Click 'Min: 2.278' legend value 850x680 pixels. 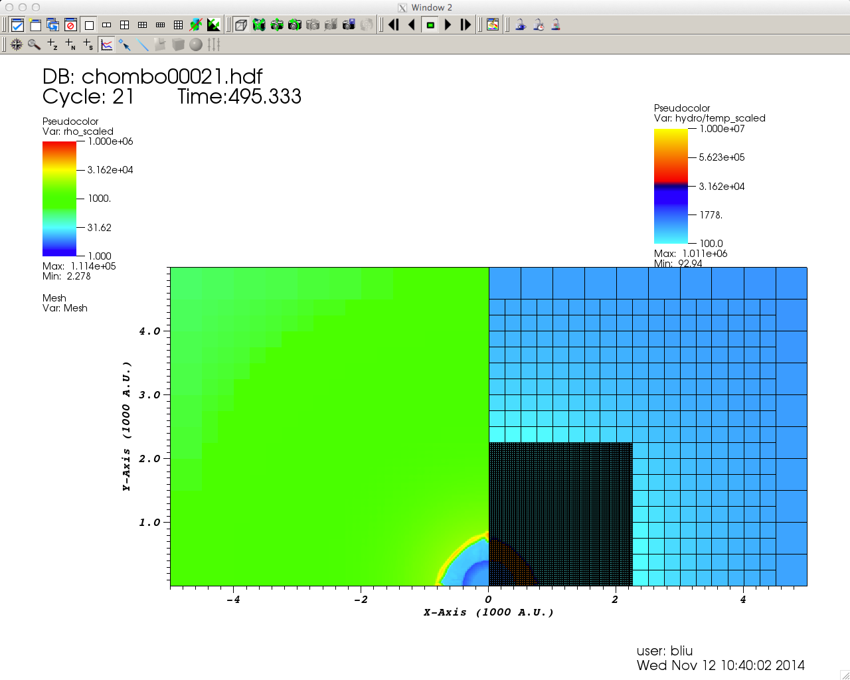[66, 276]
